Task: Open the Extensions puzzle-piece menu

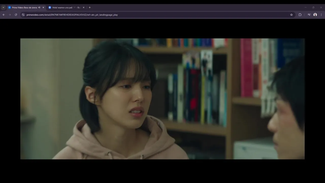Action: (300, 15)
